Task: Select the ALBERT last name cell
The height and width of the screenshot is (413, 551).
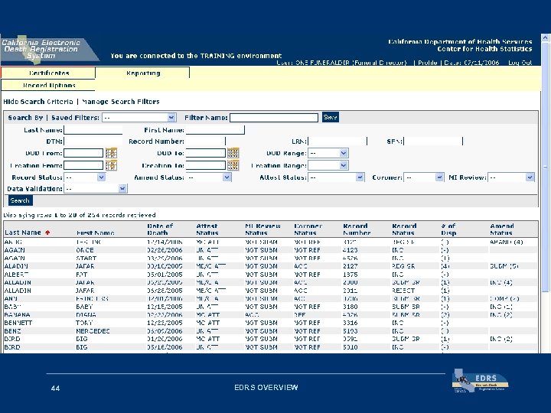Action: [x=16, y=275]
